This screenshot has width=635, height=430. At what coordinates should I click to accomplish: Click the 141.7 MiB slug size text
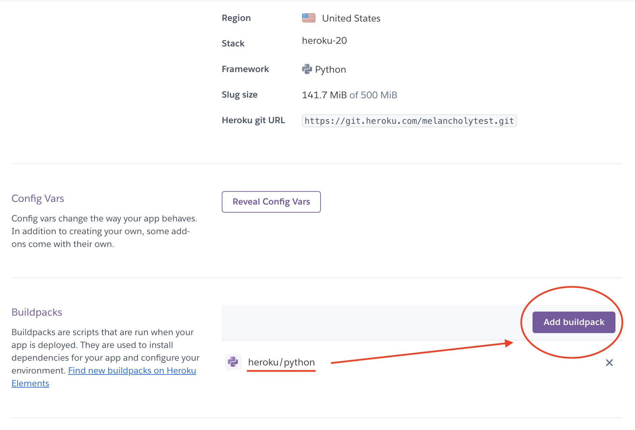pos(324,95)
